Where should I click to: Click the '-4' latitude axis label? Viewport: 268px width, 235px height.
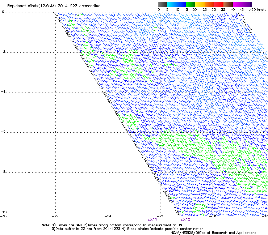pyautogui.click(x=3, y=91)
